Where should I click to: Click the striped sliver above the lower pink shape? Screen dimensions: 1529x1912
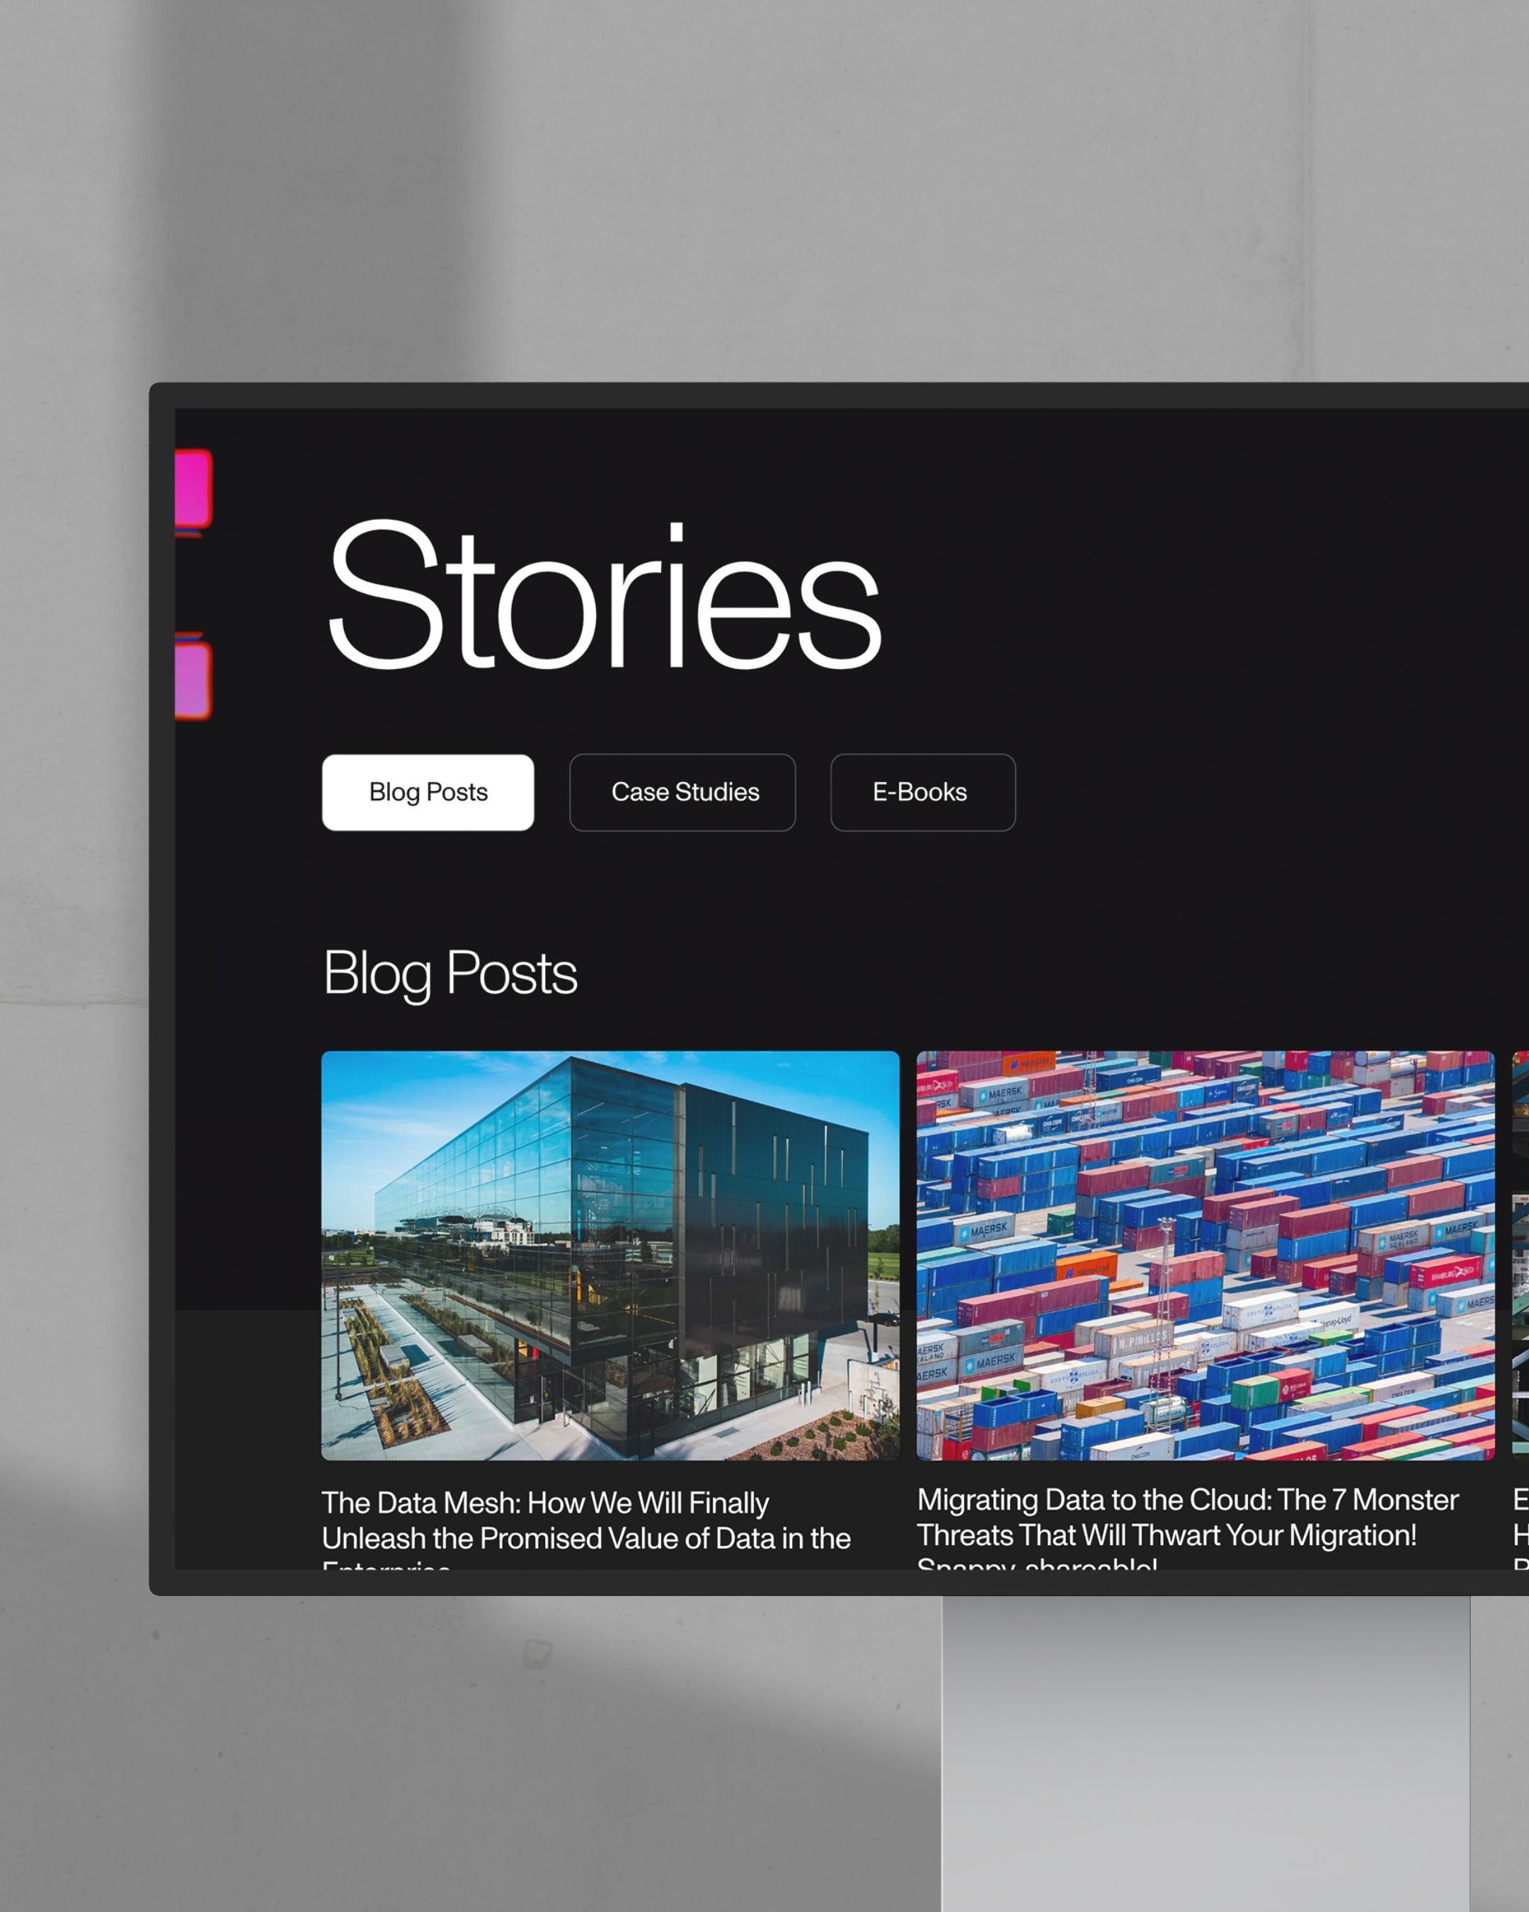click(x=189, y=636)
